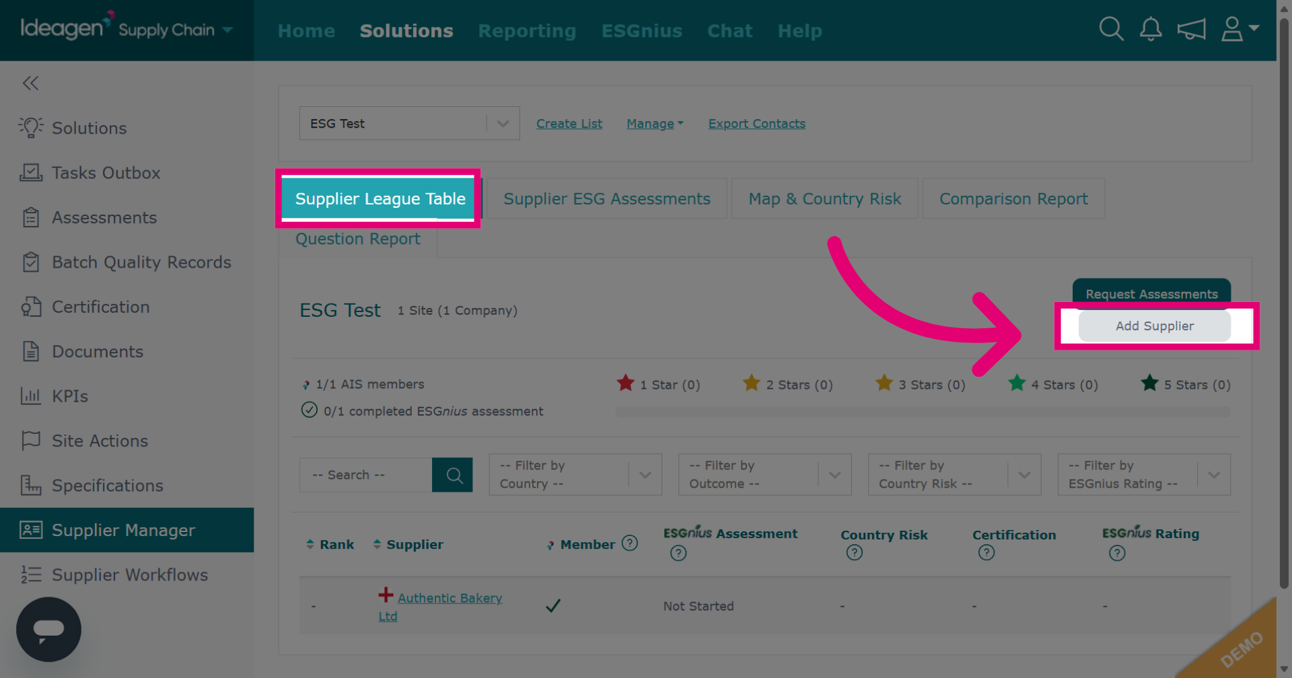Open the Manage dropdown
Viewport: 1292px width, 678px height.
pos(655,124)
